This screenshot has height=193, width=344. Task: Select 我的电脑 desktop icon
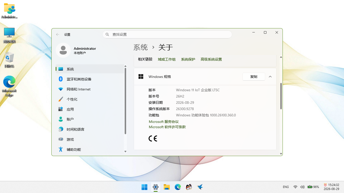(9, 35)
